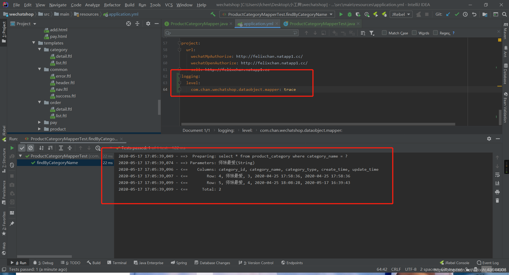Expand the pay folder
Viewport: 509px width, 275px height.
(40, 122)
